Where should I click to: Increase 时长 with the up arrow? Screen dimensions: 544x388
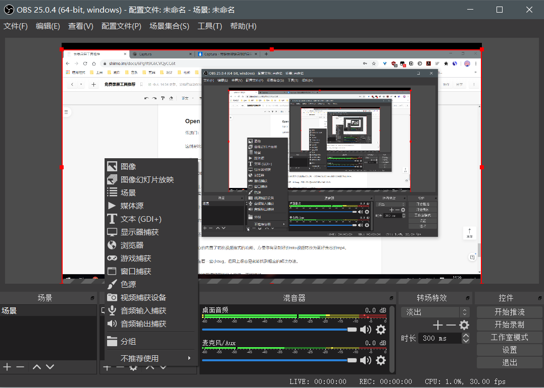(466, 336)
